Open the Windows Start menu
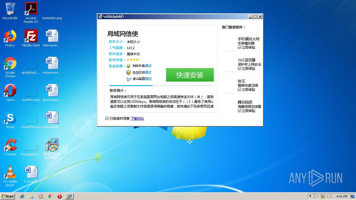The height and width of the screenshot is (200, 356). pos(8,196)
